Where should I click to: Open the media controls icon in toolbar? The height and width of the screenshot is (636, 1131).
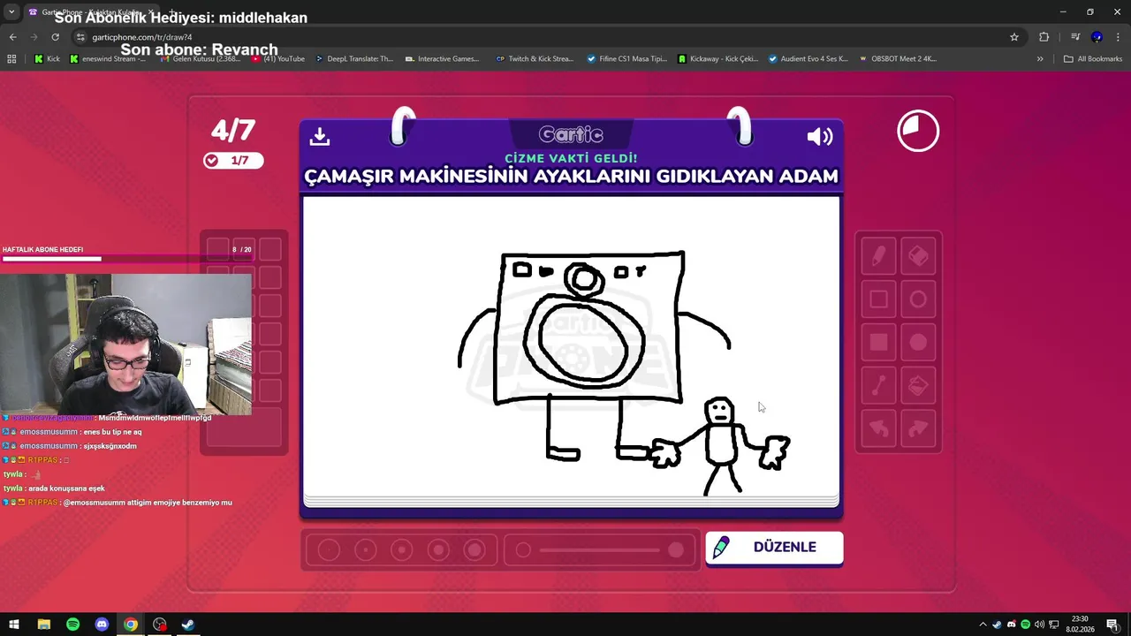point(1075,37)
